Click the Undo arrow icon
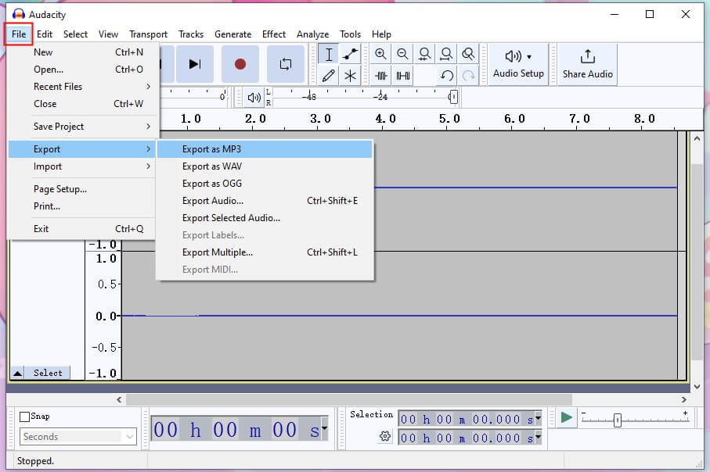The width and height of the screenshot is (710, 472). tap(446, 76)
